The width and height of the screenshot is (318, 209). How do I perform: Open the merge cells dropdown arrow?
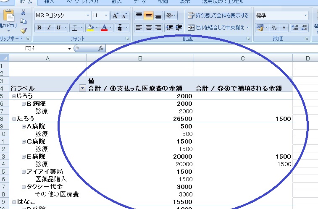coord(247,28)
